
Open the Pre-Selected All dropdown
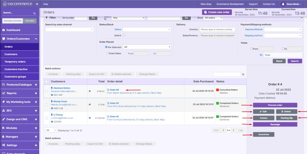pos(147,47)
